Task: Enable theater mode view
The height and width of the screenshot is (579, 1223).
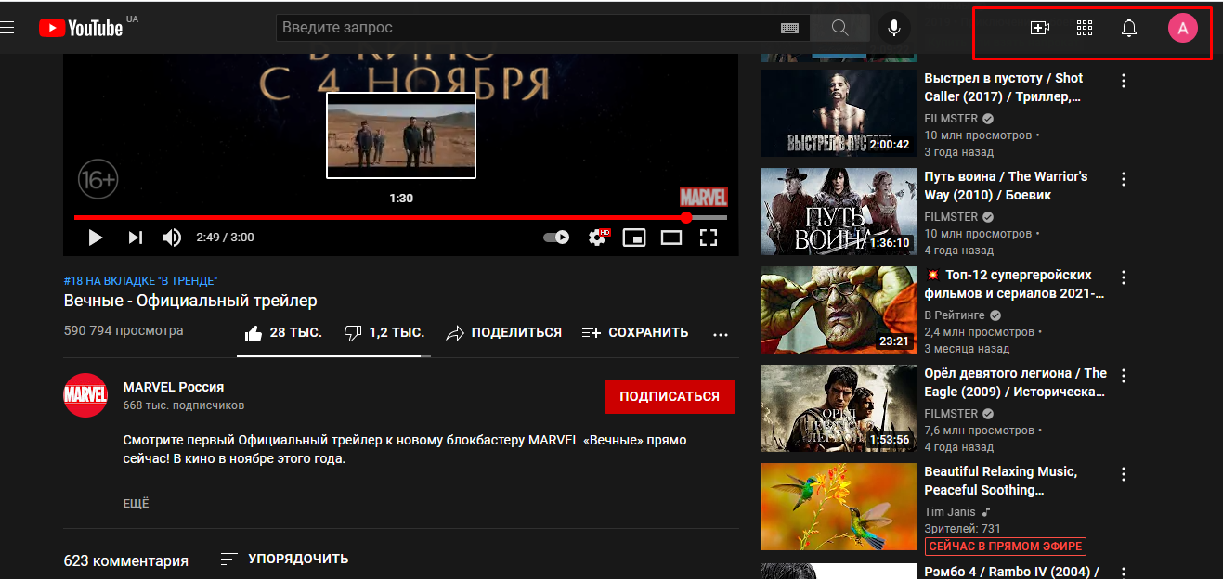Action: pyautogui.click(x=670, y=238)
